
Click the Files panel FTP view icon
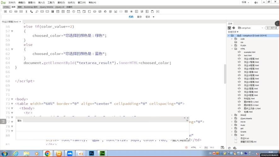click(x=229, y=28)
